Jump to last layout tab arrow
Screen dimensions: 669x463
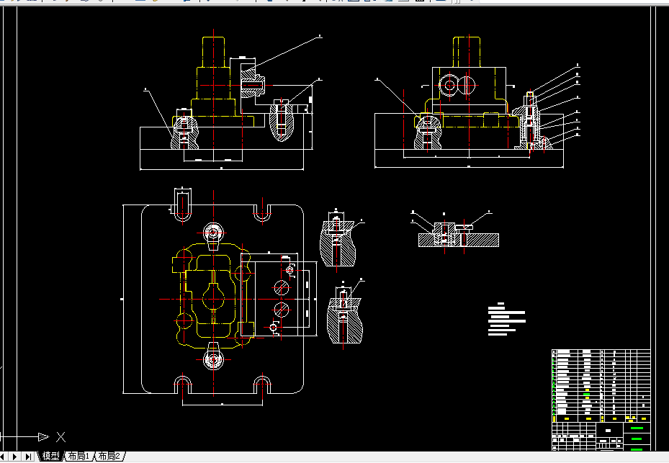pyautogui.click(x=28, y=457)
